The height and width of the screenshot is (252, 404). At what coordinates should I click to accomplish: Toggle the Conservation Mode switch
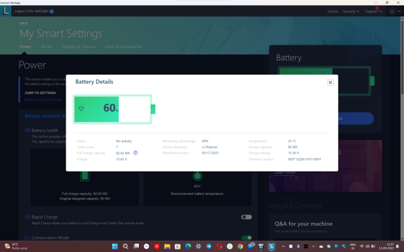(246, 238)
